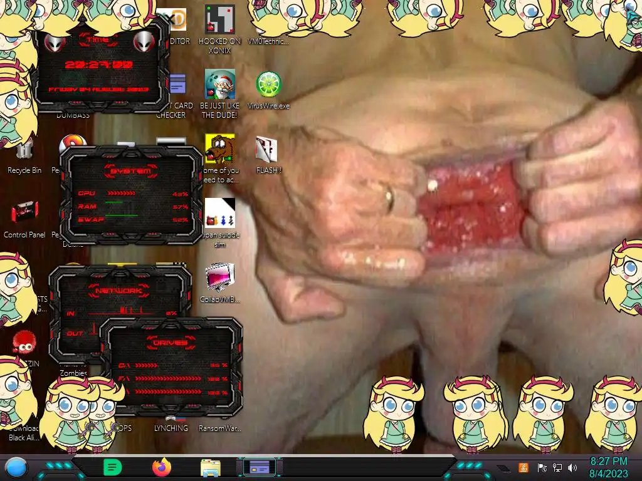The image size is (642, 481).
Task: Click the TIME gadget clock display
Action: 98,65
